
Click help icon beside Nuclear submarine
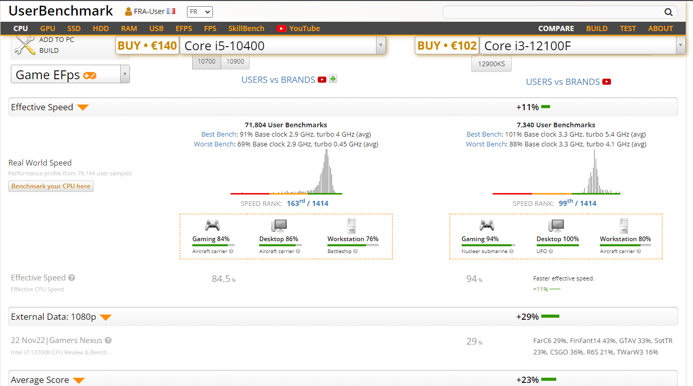click(x=511, y=251)
